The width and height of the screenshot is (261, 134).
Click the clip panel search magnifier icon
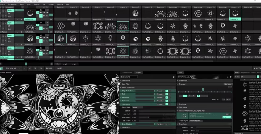pyautogui.click(x=228, y=77)
